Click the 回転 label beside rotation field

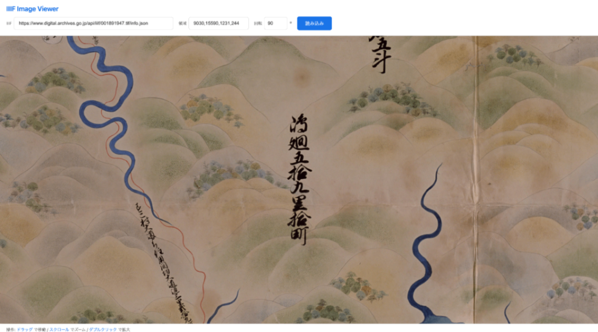click(258, 23)
